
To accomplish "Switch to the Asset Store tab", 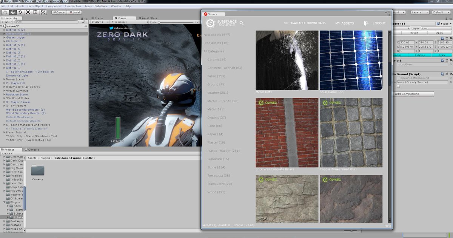I will pyautogui.click(x=148, y=18).
